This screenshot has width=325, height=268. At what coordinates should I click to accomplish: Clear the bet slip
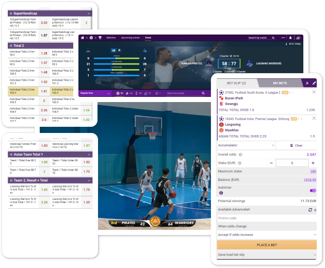(x=297, y=145)
